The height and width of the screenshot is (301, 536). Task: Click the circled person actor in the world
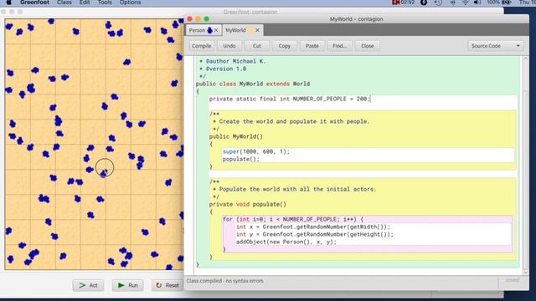pyautogui.click(x=104, y=174)
